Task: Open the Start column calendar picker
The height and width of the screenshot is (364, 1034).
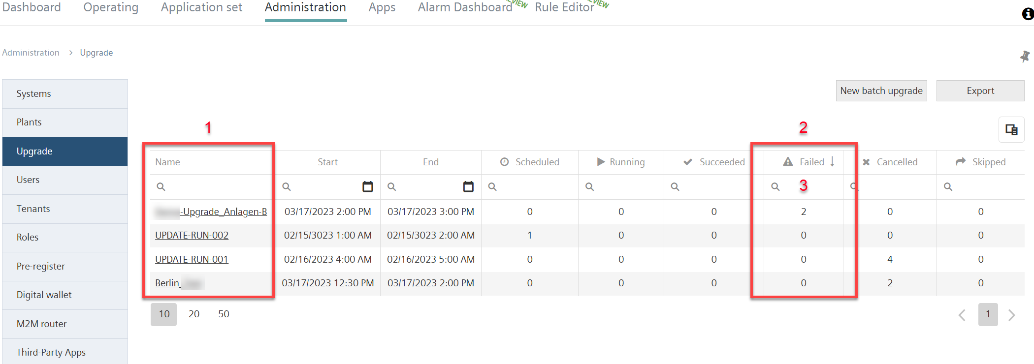Action: point(368,186)
